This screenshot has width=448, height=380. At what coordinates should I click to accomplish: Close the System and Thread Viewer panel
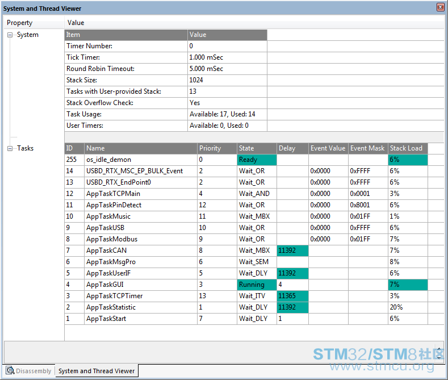[440, 7]
